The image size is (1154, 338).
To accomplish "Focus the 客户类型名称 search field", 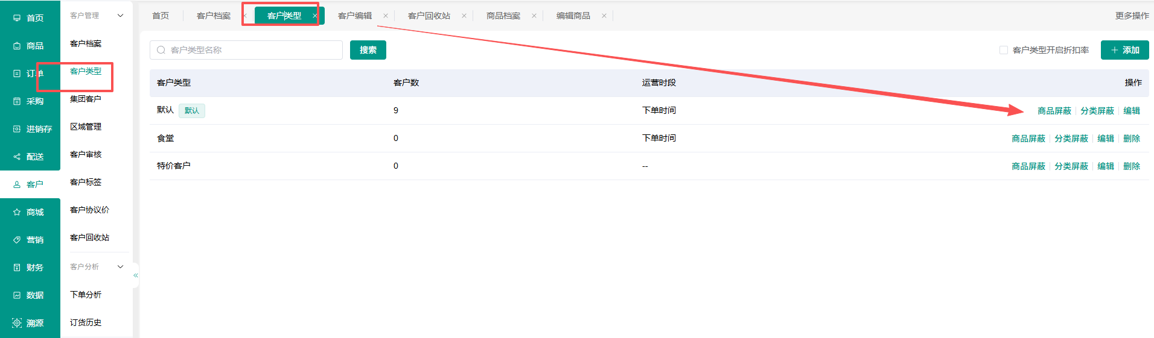I will [x=246, y=50].
